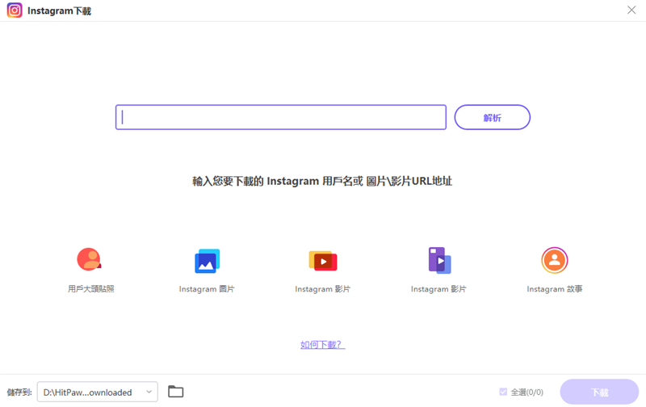Screen dimensions: 646x407
Task: Choose the purple Instagram 影片 reels icon
Action: (x=439, y=260)
